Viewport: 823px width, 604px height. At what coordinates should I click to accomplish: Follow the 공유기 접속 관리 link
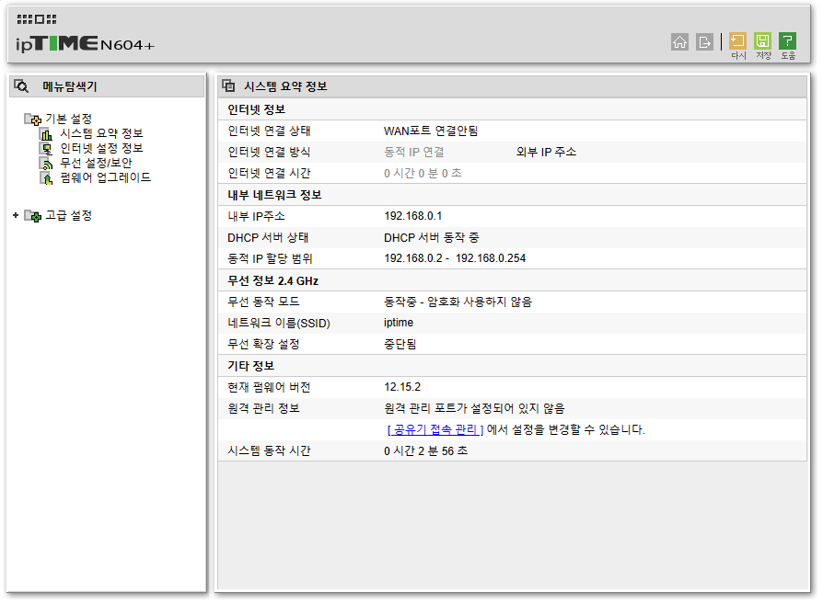435,430
